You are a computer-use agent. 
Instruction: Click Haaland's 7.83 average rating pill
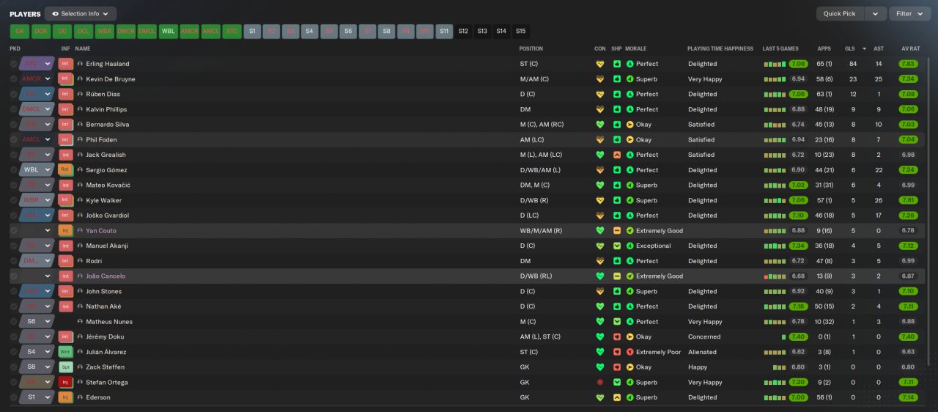click(908, 64)
